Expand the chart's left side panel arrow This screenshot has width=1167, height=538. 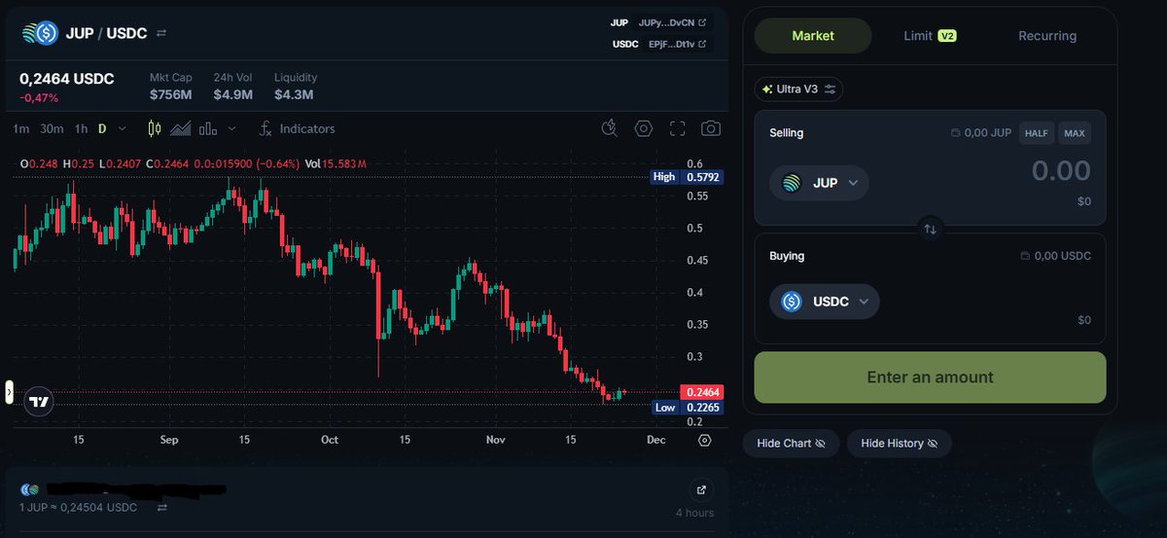pos(9,393)
